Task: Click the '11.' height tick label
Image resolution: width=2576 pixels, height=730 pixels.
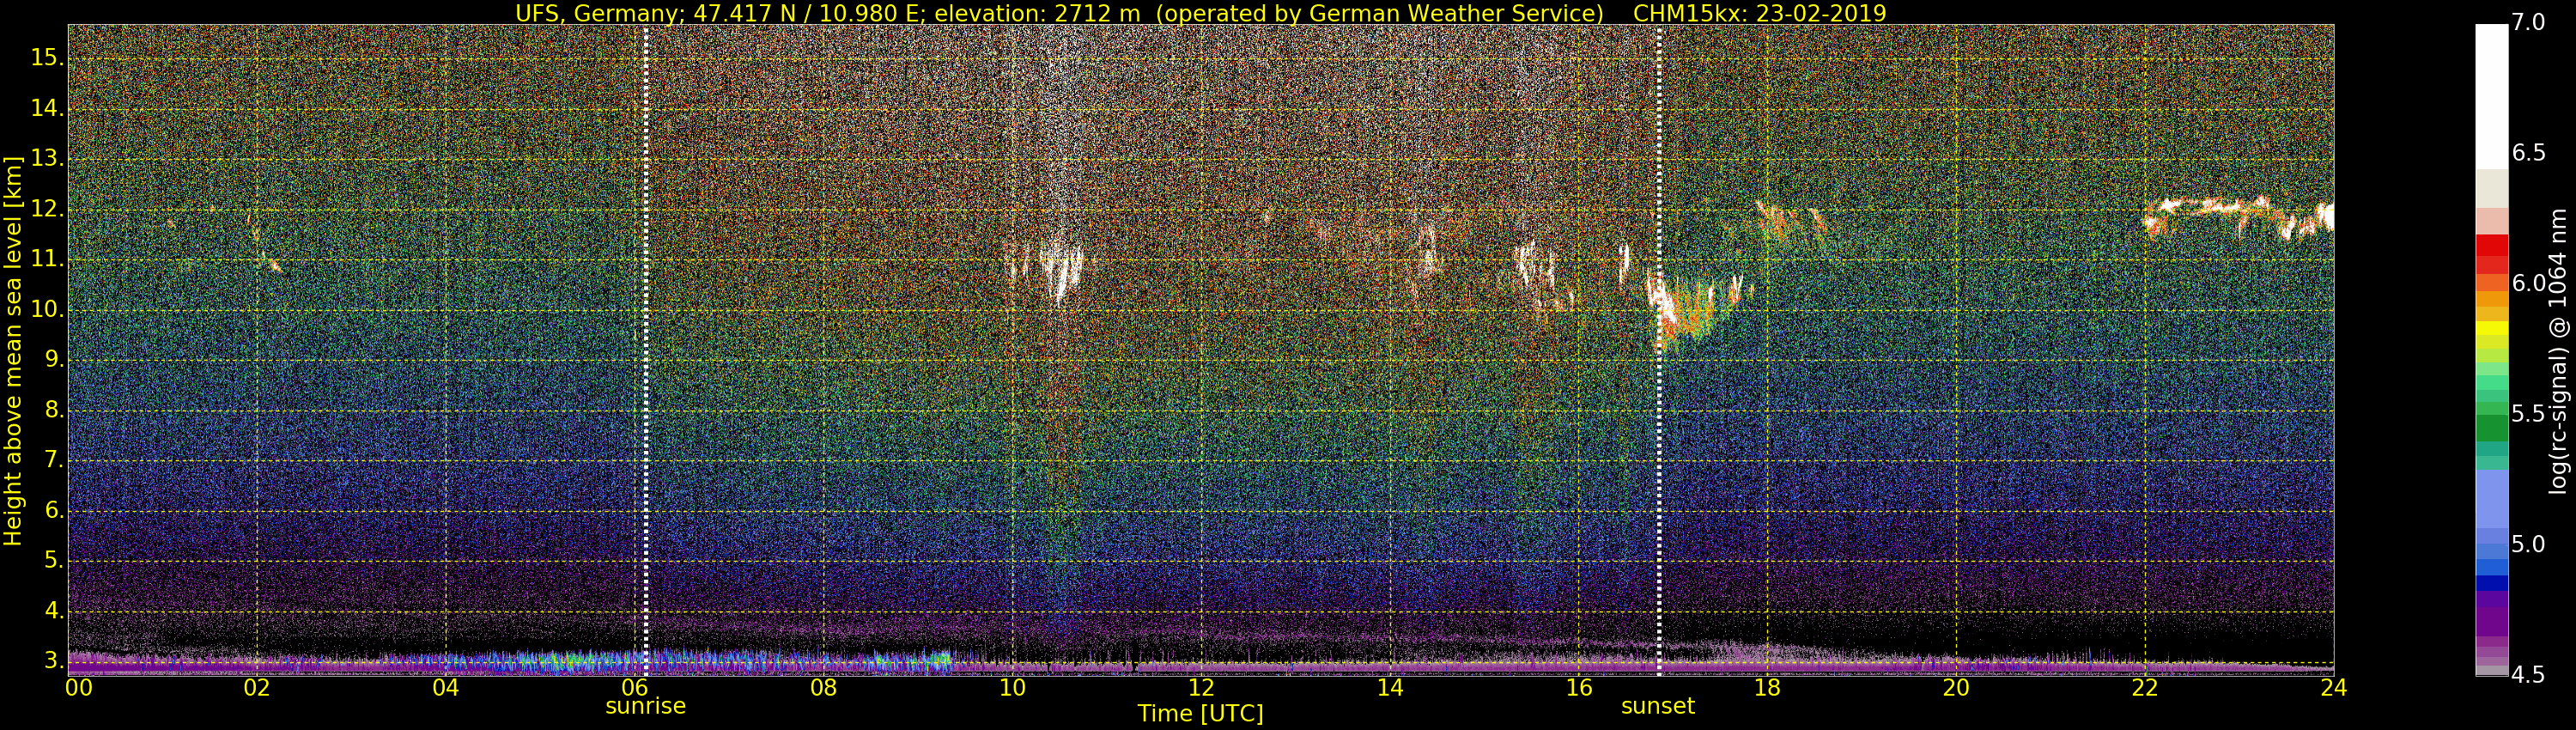Action: pyautogui.click(x=47, y=260)
